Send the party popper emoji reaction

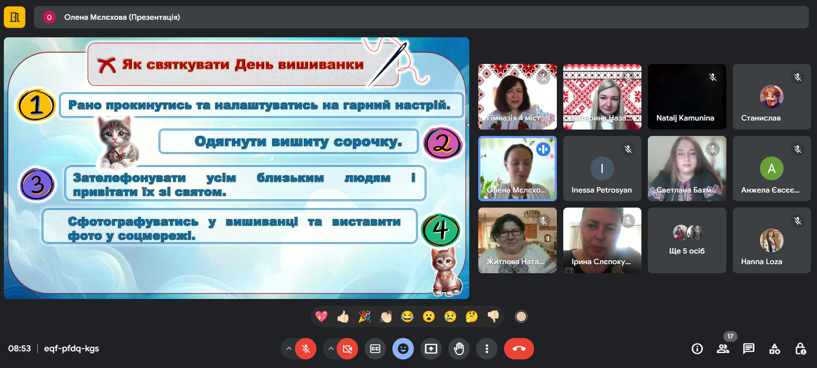(364, 317)
